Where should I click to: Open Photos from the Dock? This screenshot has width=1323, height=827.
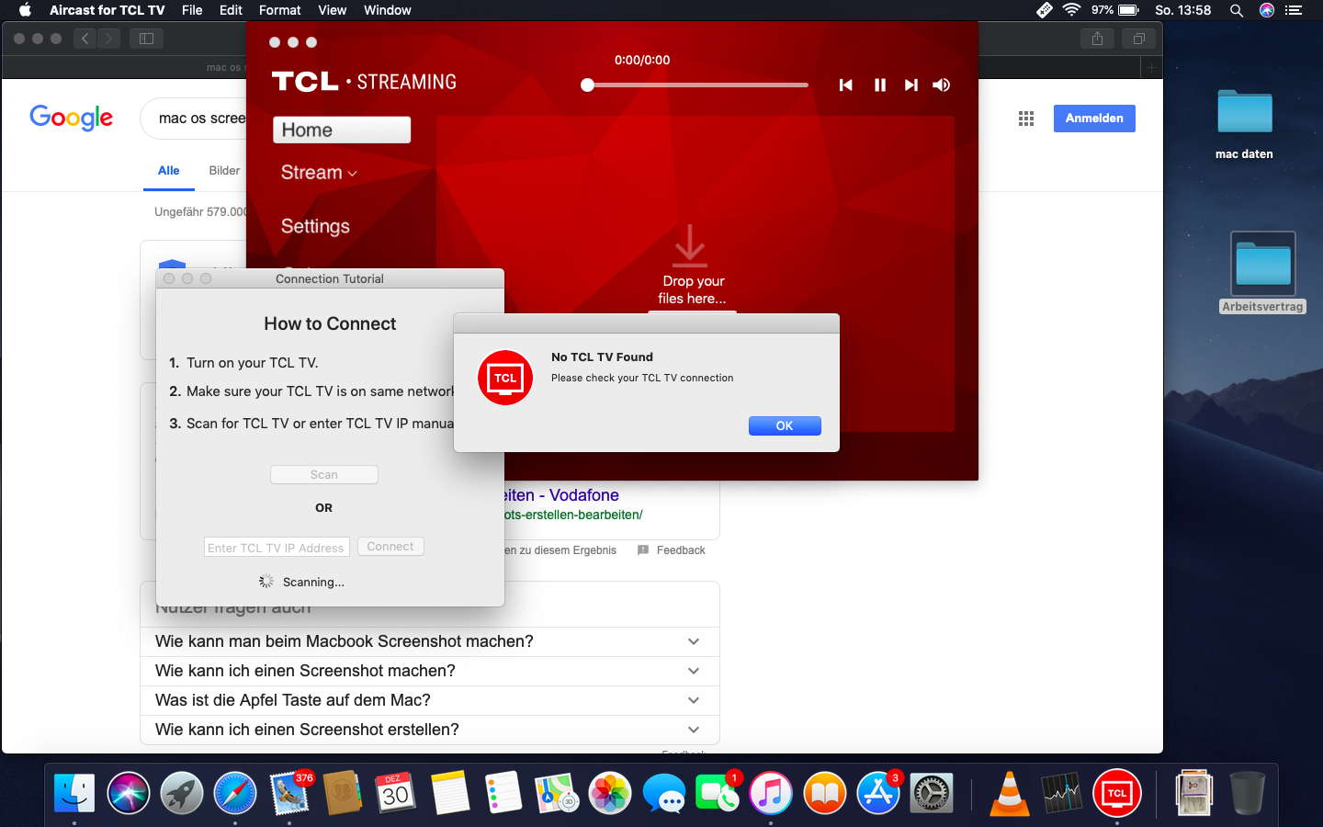coord(610,793)
